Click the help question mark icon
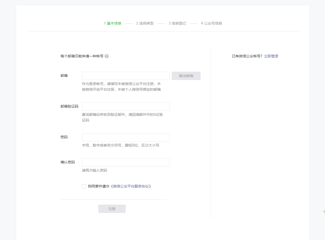This screenshot has width=325, height=240. (x=107, y=56)
